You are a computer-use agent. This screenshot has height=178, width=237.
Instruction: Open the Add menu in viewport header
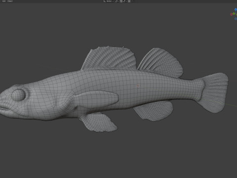tap(4, 1)
